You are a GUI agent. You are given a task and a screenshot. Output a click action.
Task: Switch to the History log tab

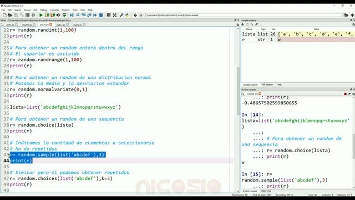click(266, 191)
